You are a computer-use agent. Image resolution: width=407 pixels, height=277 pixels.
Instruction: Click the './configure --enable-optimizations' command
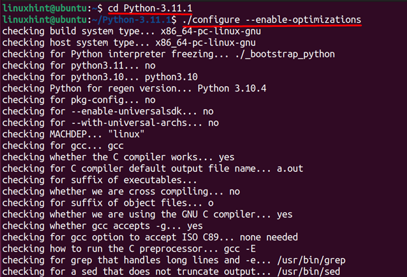coord(271,20)
